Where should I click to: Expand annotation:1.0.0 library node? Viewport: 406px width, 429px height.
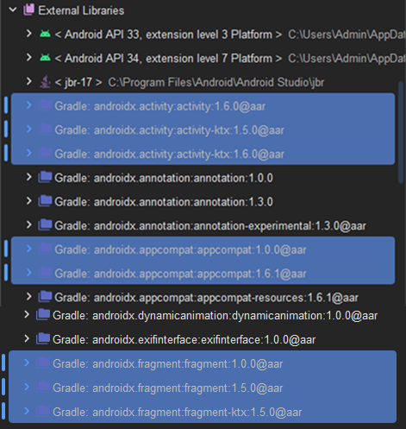coord(28,177)
